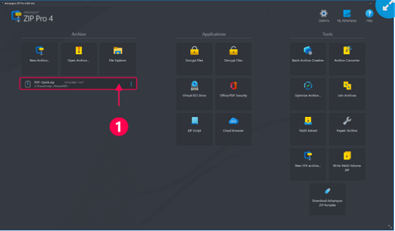Launch the Cloud Browser
395x231 pixels.
[x=233, y=129]
